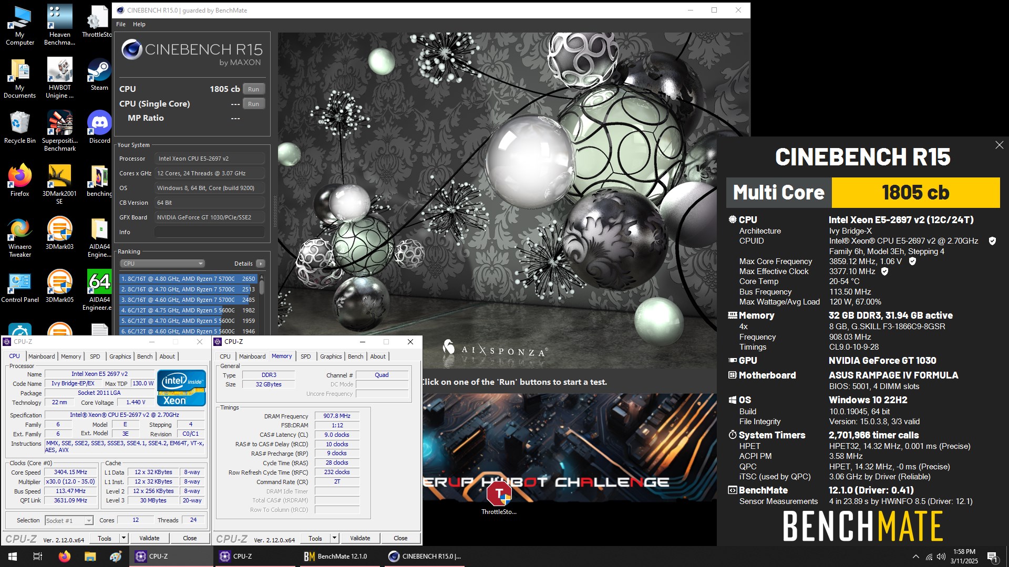This screenshot has width=1009, height=567.
Task: Select ranking entry 1 Ryzen 7 5700G 2650
Action: tap(188, 279)
